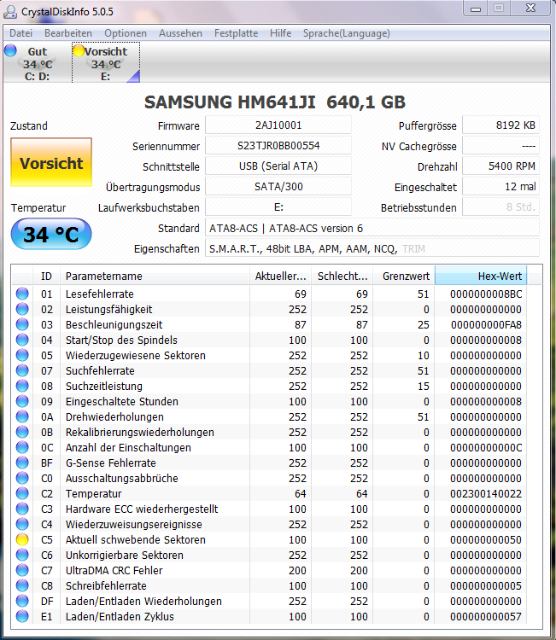Sort by the ID column header
Image resolution: width=556 pixels, height=640 pixels.
point(47,276)
